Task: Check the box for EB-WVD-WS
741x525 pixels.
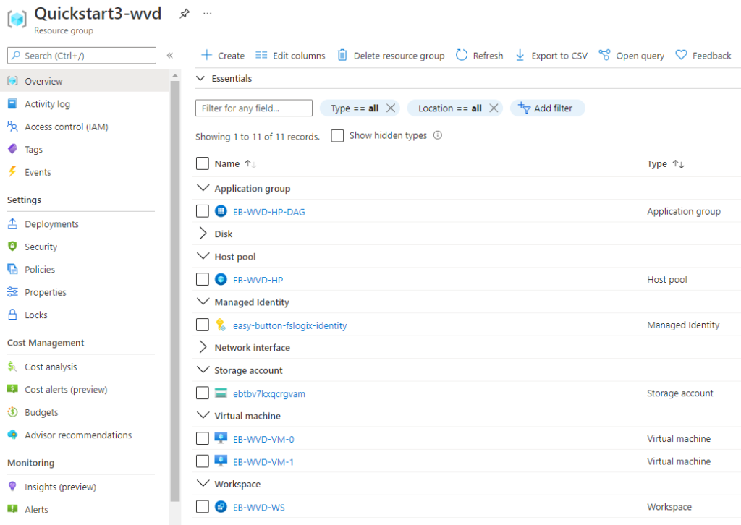Action: (x=203, y=507)
